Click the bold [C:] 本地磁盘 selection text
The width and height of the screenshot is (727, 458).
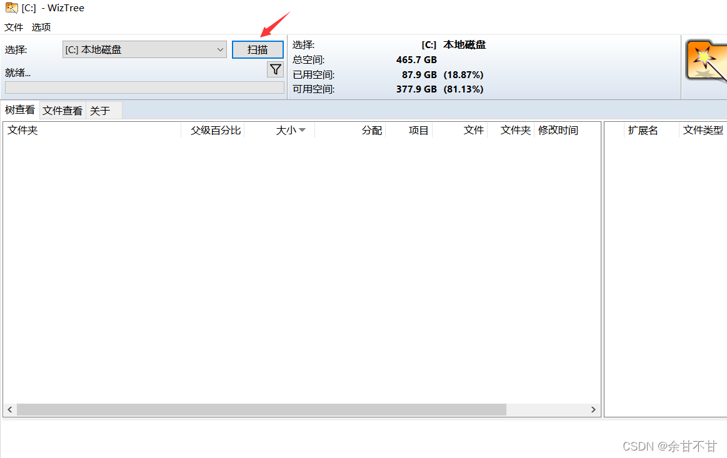pos(453,45)
